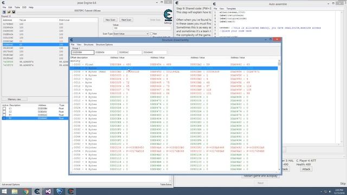Open the red E app in taskbar
This screenshot has width=347, height=195.
point(71,191)
